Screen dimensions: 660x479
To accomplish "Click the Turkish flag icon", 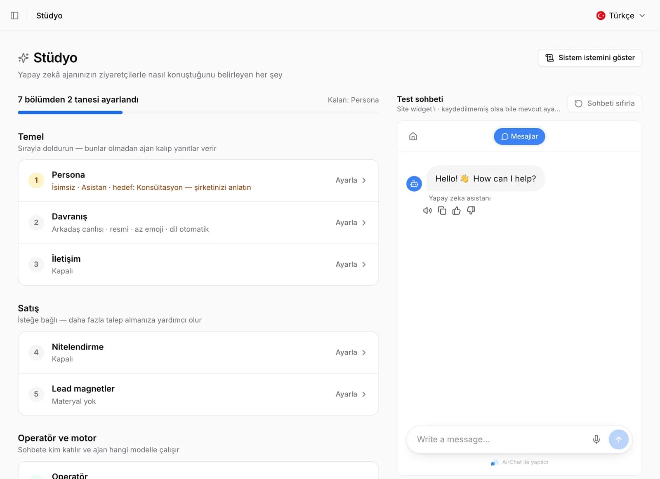I will (x=601, y=16).
